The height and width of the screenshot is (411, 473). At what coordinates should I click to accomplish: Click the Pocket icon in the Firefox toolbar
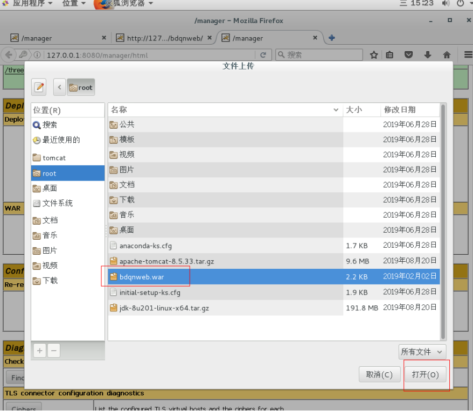coord(408,54)
